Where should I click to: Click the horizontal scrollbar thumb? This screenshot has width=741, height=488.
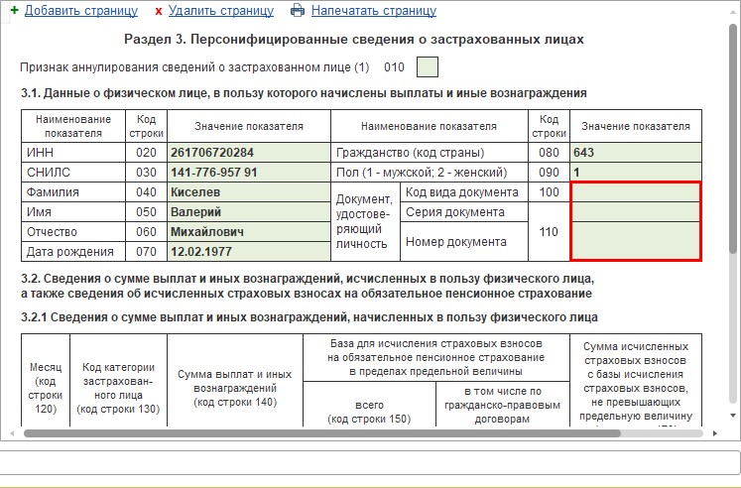click(321, 433)
